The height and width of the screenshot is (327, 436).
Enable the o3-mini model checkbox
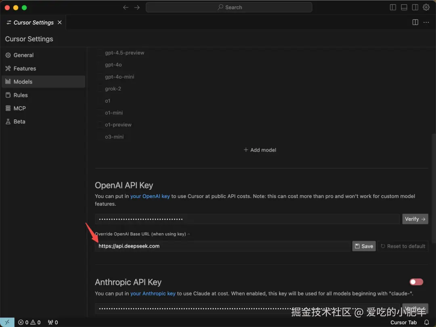pos(100,137)
